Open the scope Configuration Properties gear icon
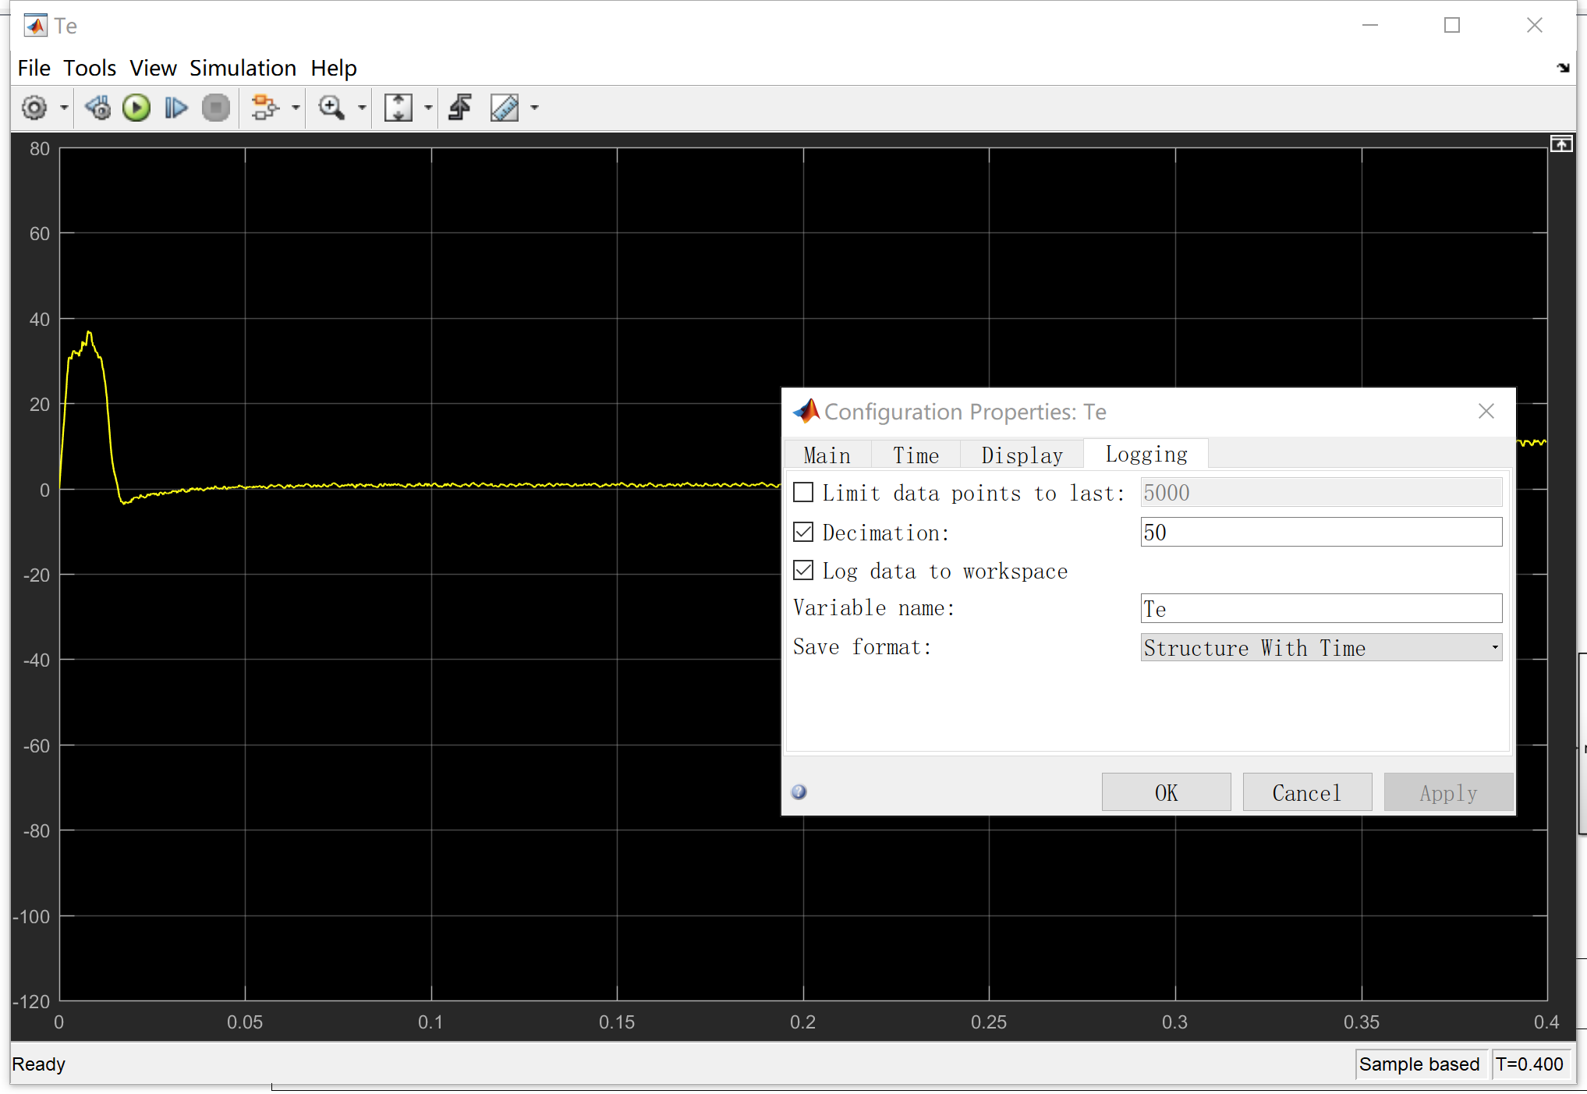Screen dimensions: 1587x1094 pyautogui.click(x=35, y=108)
